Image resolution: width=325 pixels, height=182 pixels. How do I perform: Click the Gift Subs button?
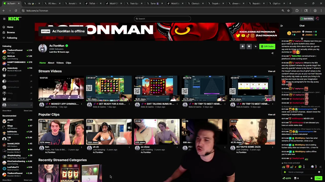[x=267, y=47]
